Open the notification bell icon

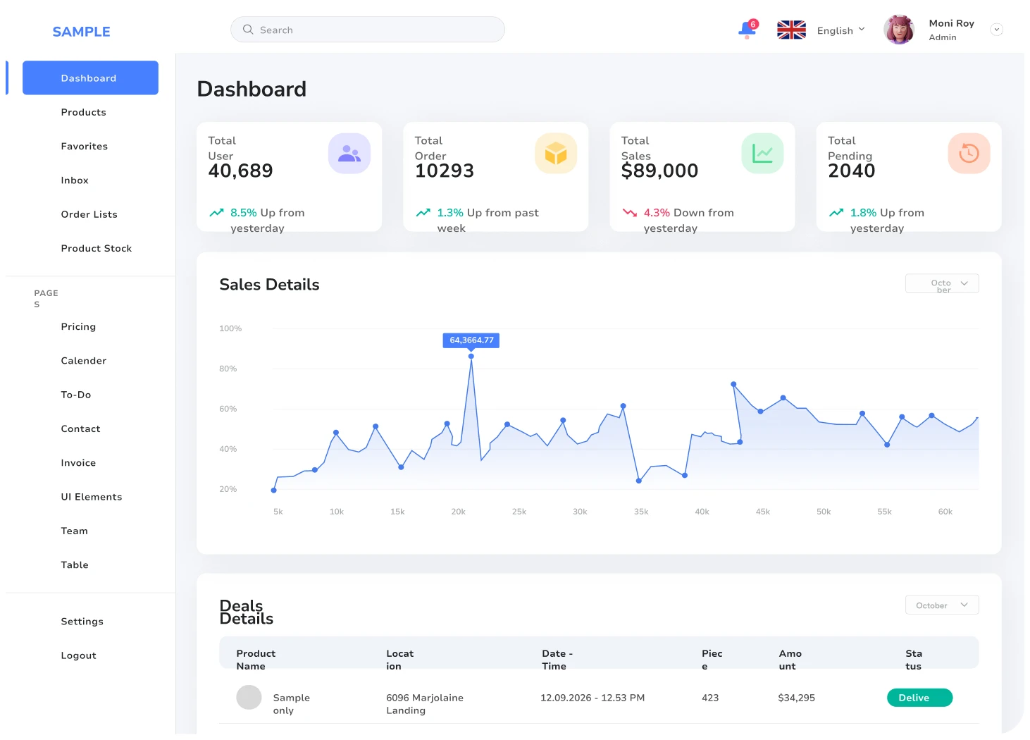point(747,30)
